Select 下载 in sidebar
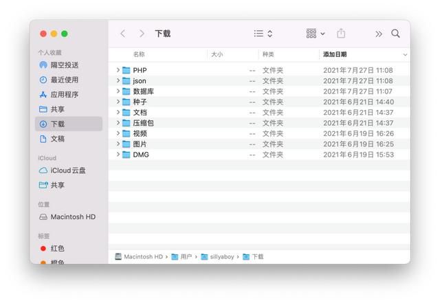 tap(69, 124)
